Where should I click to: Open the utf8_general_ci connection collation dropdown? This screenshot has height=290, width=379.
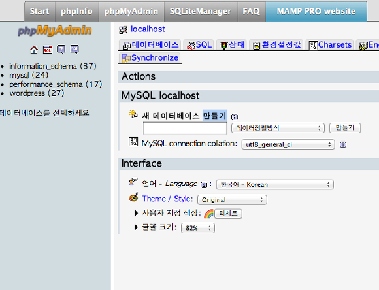pos(288,144)
